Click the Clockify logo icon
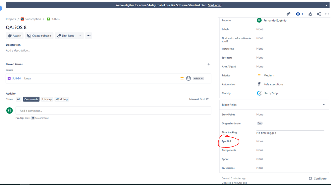This screenshot has height=185, width=331. (x=259, y=93)
